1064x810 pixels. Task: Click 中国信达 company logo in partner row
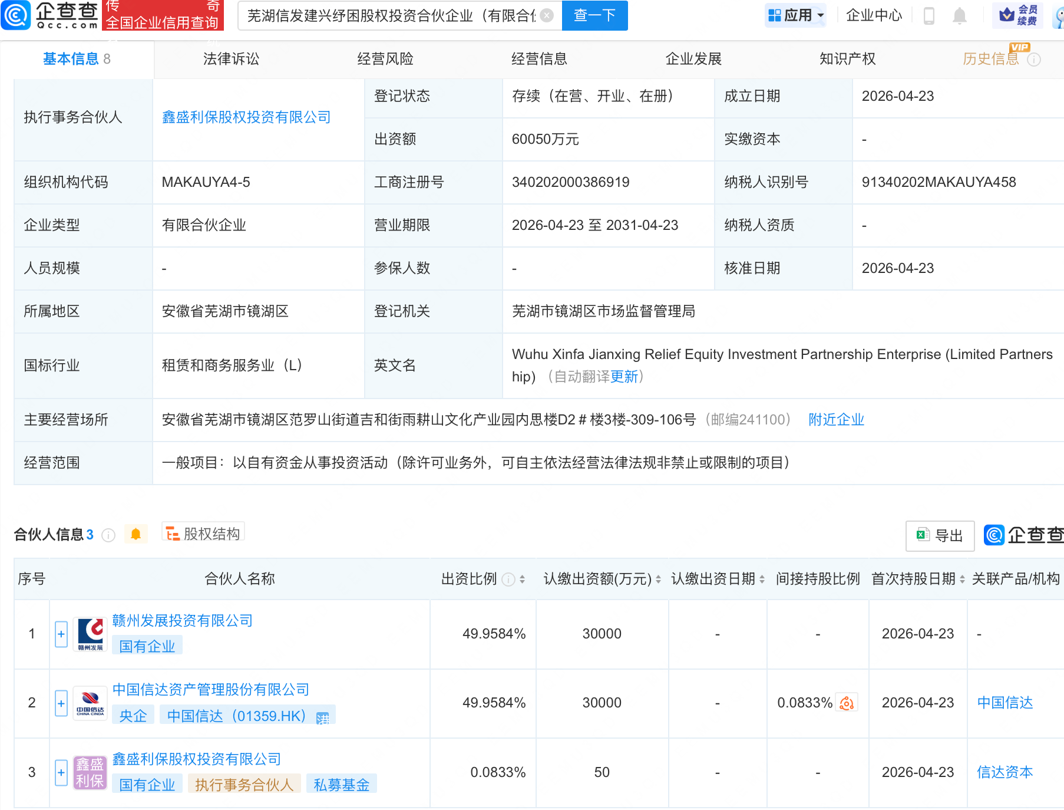(89, 703)
